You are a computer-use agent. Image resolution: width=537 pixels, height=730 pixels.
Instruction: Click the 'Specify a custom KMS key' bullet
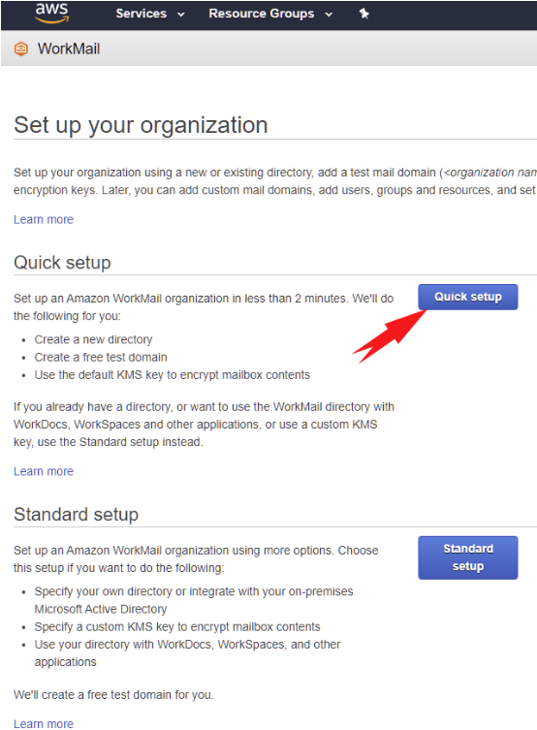[177, 626]
